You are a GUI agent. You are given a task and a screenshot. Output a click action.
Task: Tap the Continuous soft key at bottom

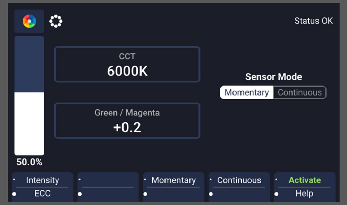239,180
